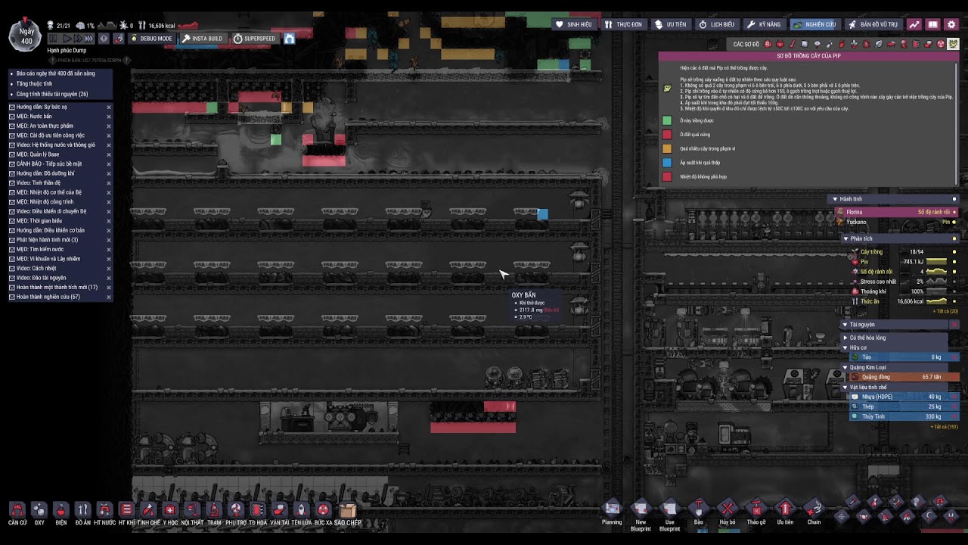This screenshot has height=545, width=968.
Task: Open the Trạm stations build category
Action: pyautogui.click(x=214, y=511)
